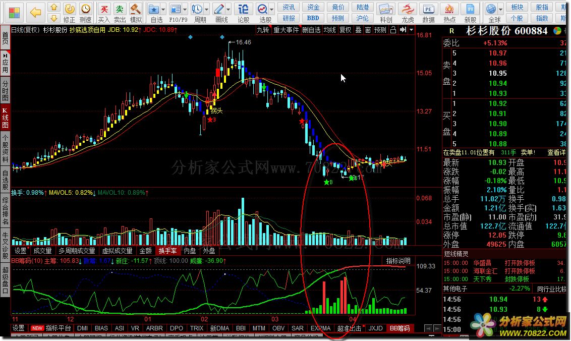Toggle the 叠 overlay chart option
Screen dimensions: 571x341
tap(358, 30)
